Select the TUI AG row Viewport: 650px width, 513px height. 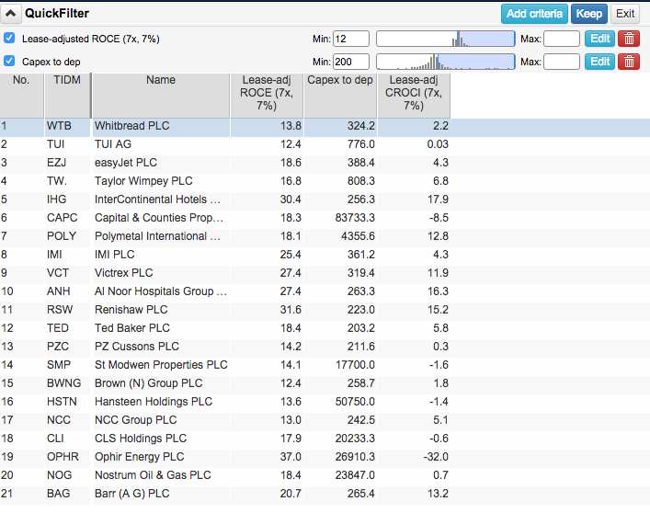coord(325,144)
